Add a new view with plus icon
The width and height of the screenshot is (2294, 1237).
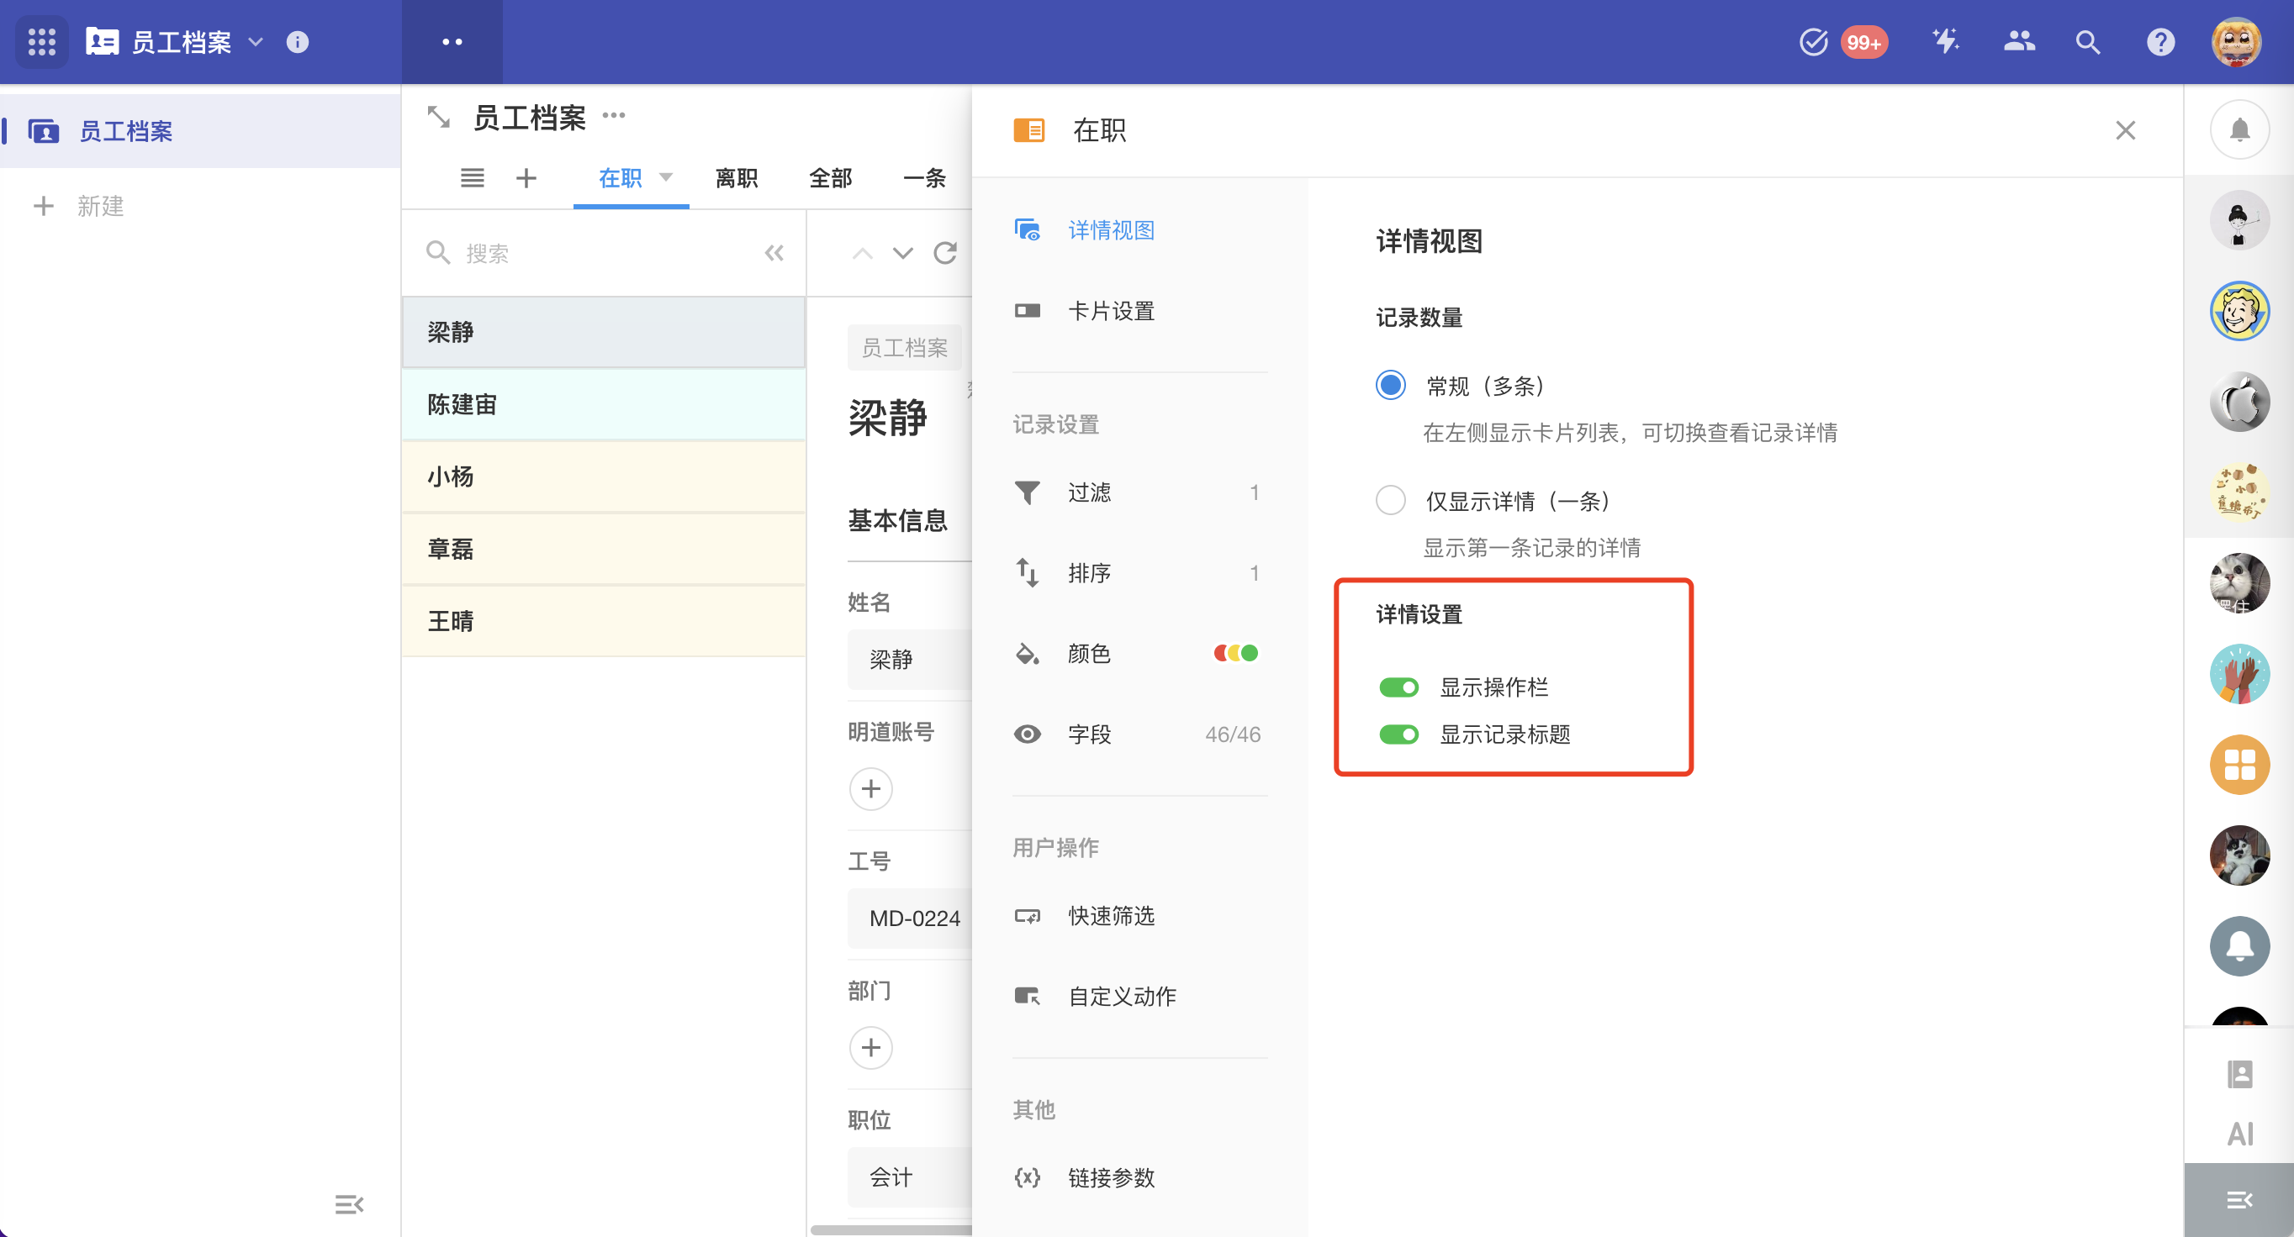[x=526, y=178]
